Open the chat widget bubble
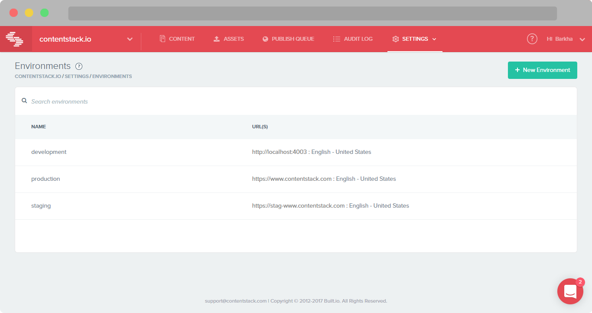This screenshot has width=592, height=313. [570, 291]
